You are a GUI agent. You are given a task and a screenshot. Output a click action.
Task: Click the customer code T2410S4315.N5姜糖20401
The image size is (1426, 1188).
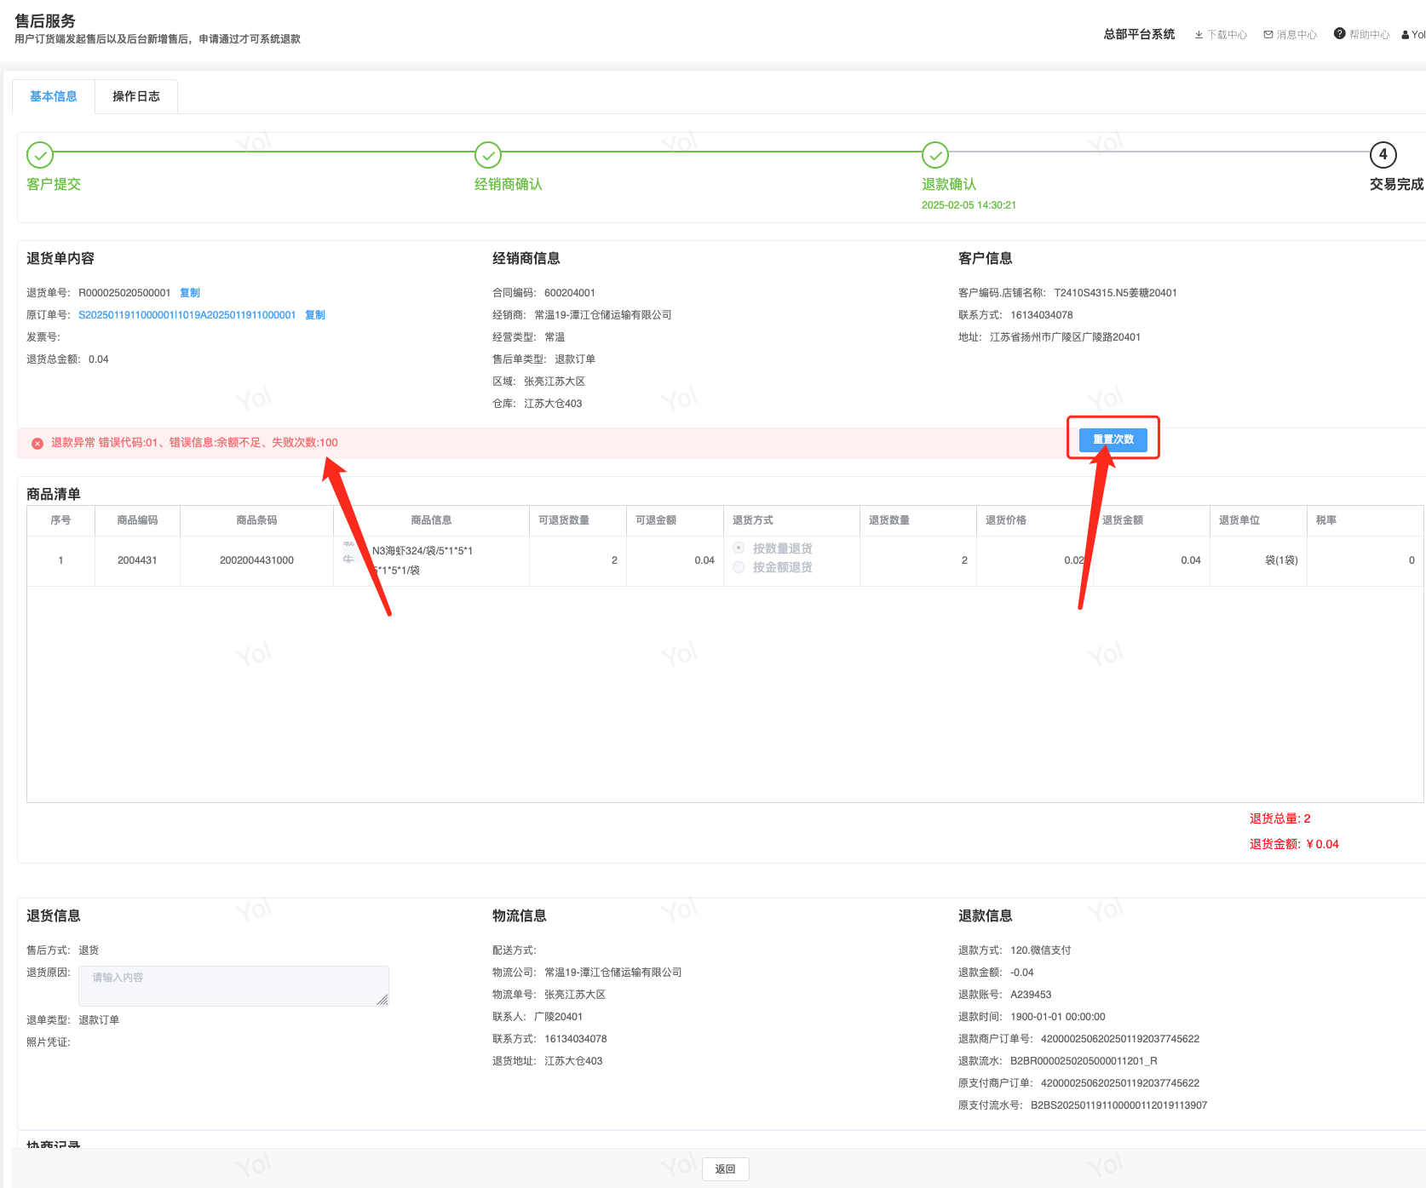[1116, 293]
